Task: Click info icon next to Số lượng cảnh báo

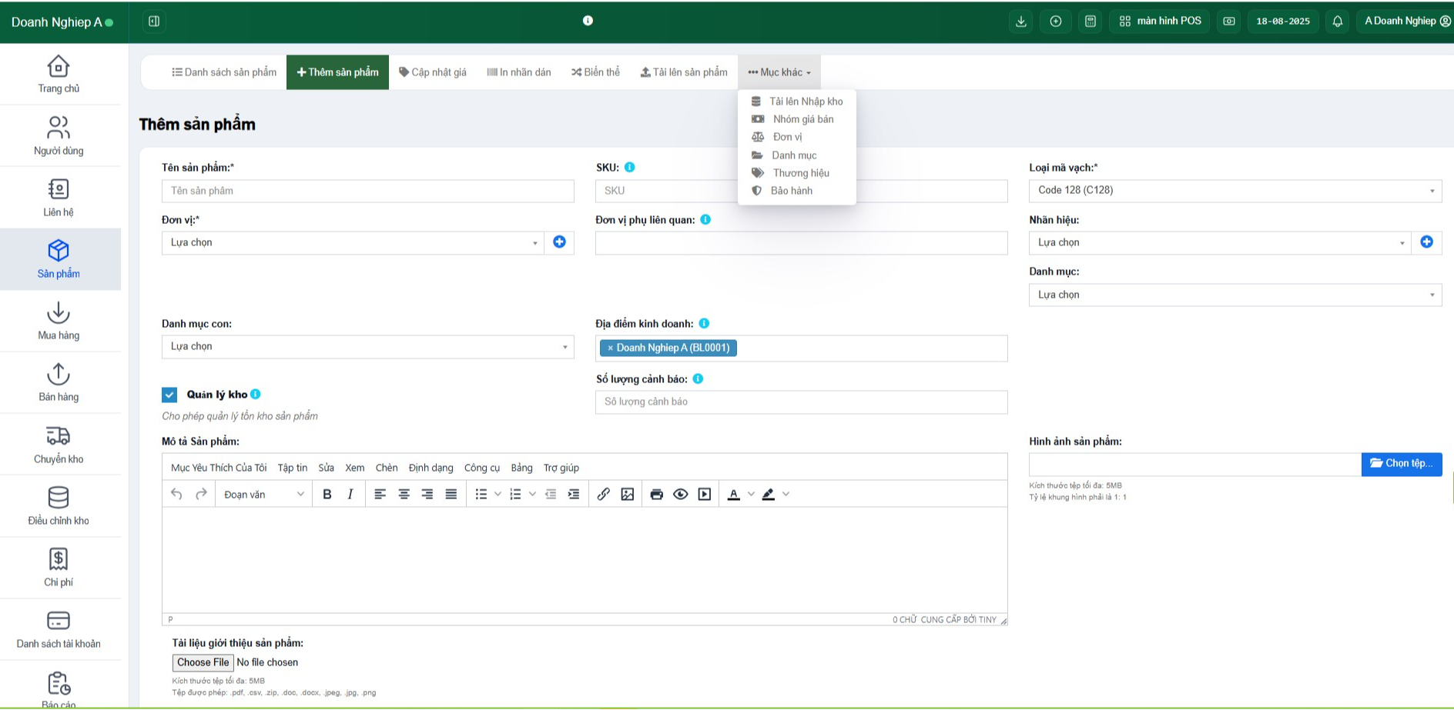Action: [x=698, y=378]
